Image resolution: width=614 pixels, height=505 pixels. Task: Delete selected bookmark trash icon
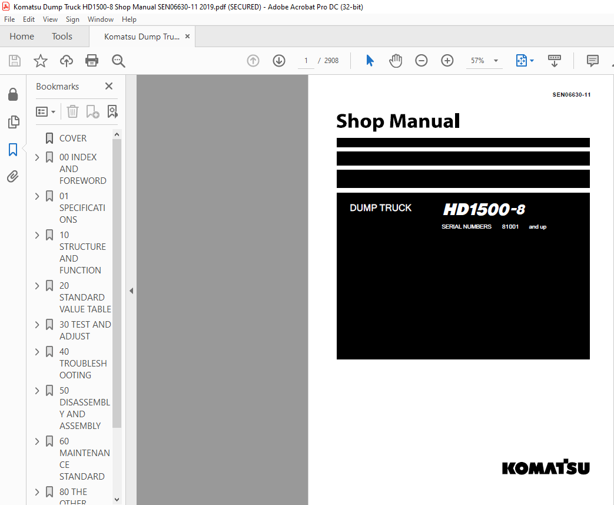pyautogui.click(x=72, y=111)
